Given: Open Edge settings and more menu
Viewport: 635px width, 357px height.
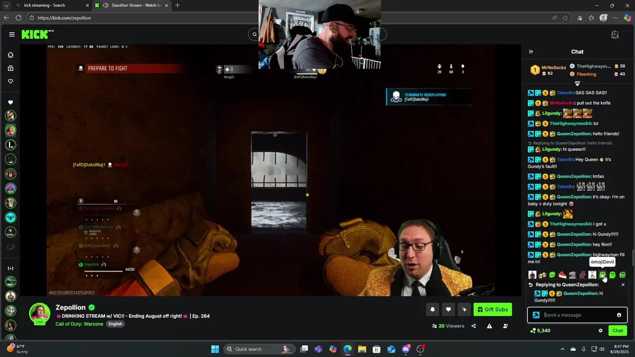Looking at the screenshot, I should 615,18.
